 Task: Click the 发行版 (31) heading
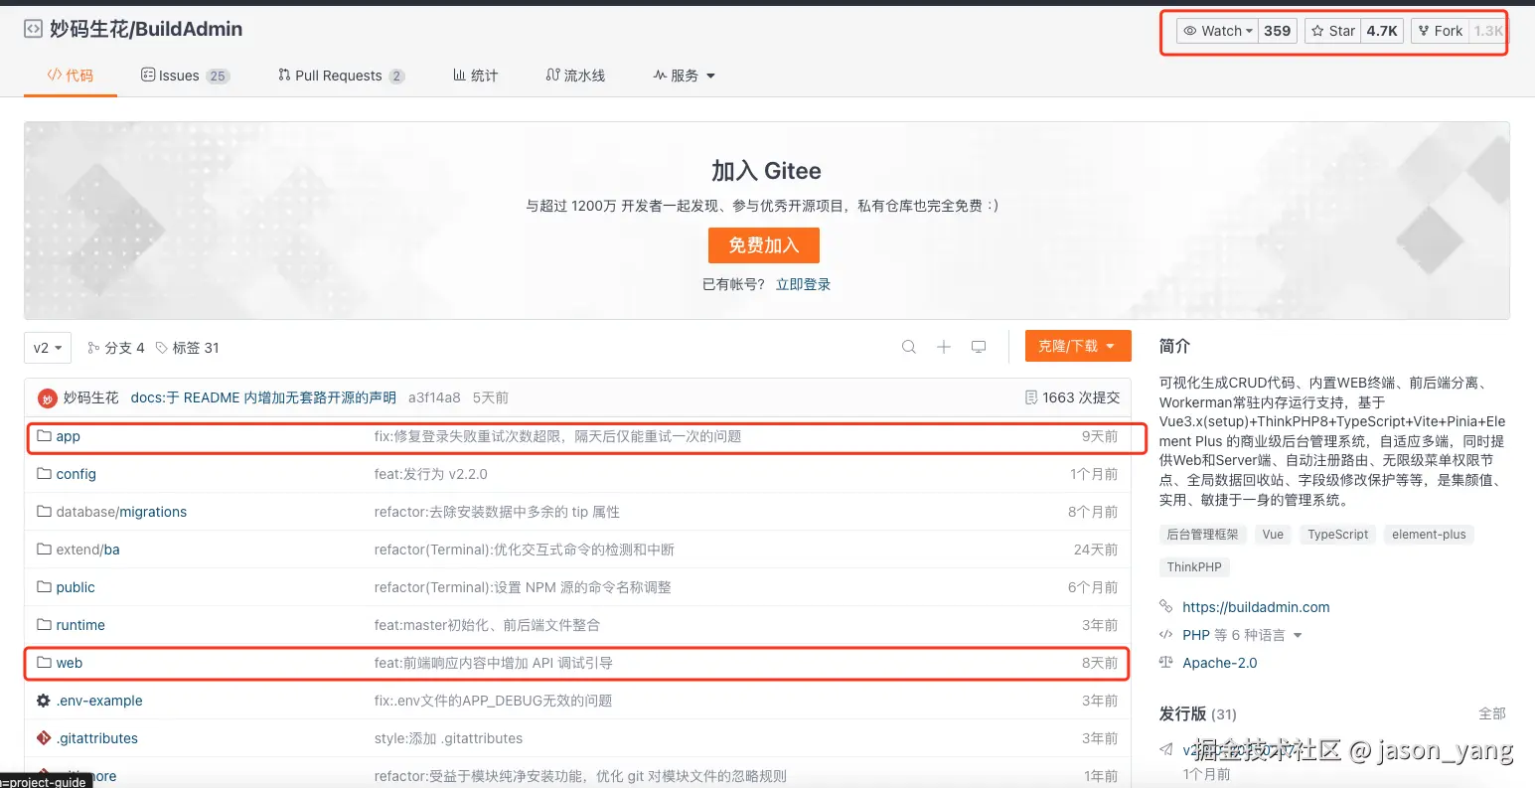(x=1198, y=713)
